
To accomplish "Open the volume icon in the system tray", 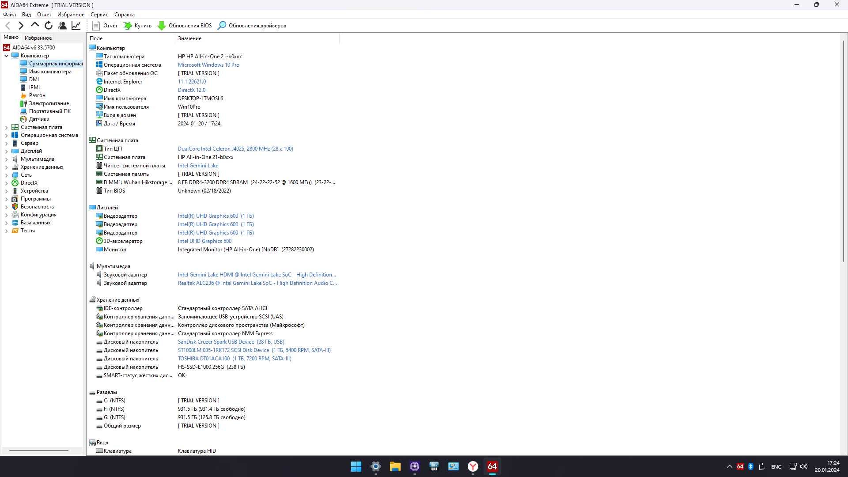I will [804, 466].
